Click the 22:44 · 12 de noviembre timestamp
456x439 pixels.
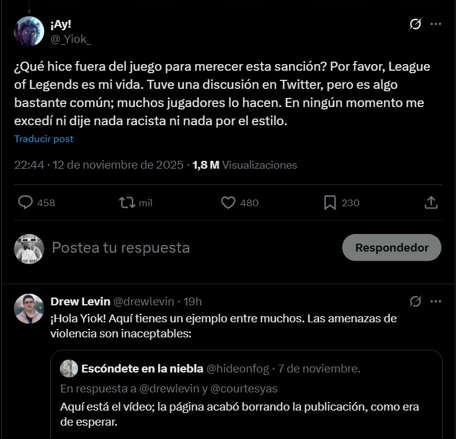click(99, 164)
